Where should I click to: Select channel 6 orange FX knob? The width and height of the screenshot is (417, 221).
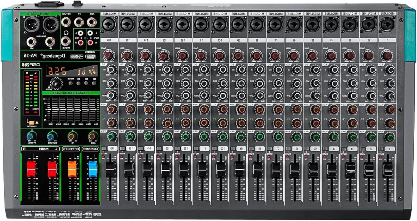pos(297,122)
